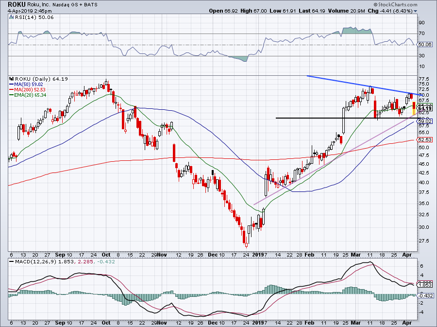Viewport: 437px width, 327px height.
Task: Click the 'RSI(14) 50.06' indicator label
Action: [34, 17]
